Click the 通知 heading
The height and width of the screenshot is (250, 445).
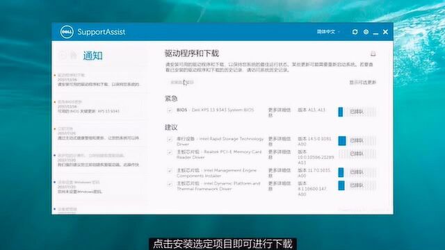92,56
